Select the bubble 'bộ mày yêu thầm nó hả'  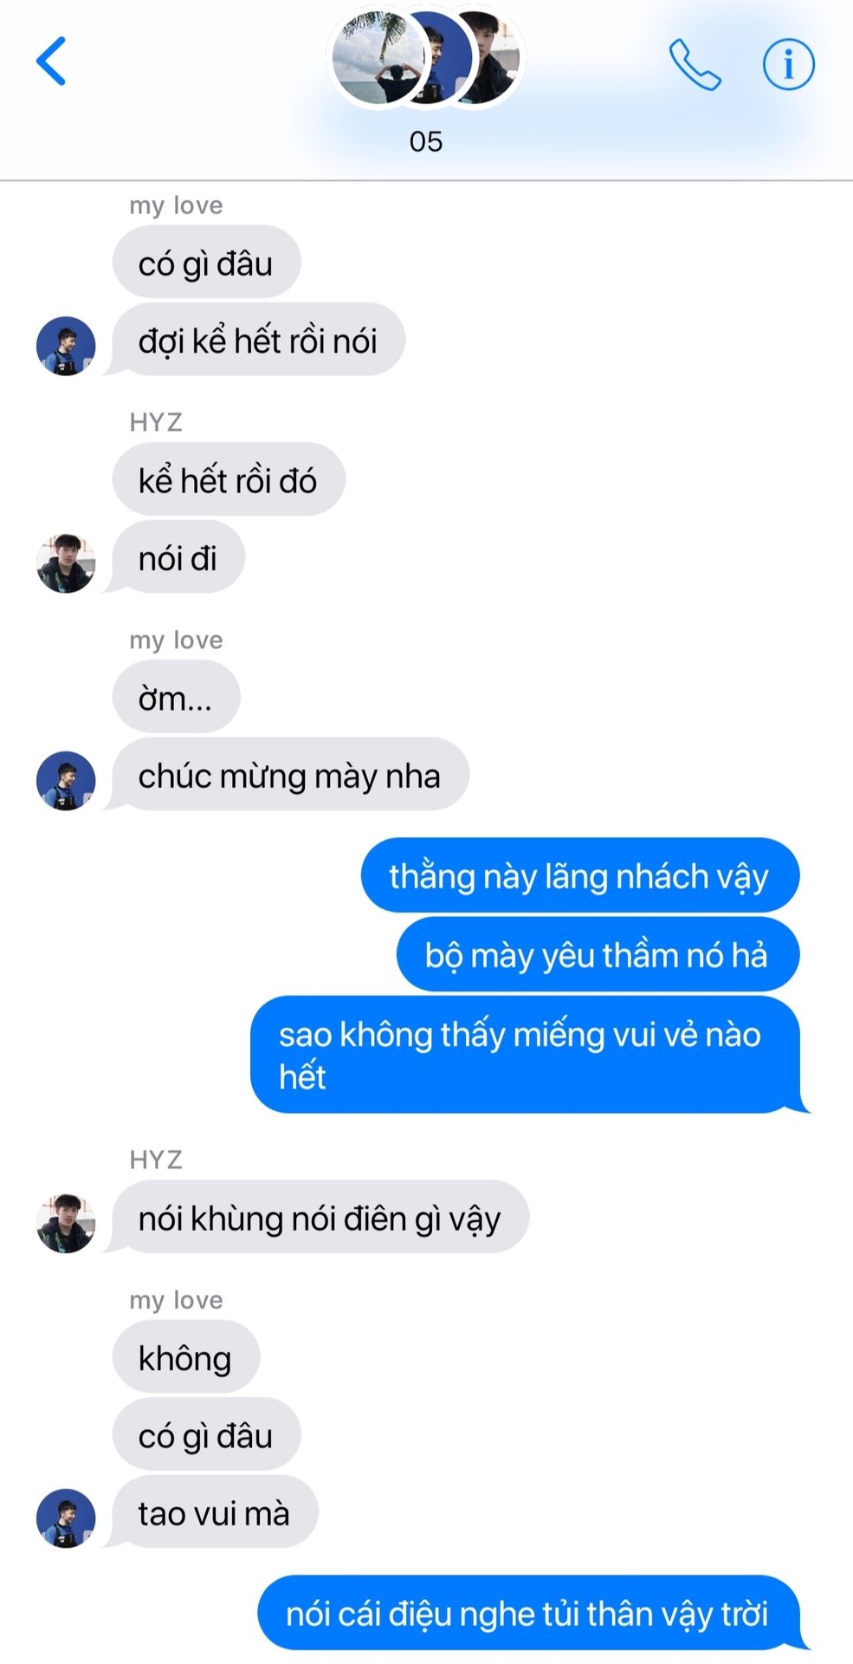point(598,954)
